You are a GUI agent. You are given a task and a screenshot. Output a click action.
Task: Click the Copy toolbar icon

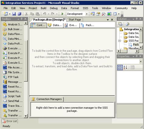(32, 14)
